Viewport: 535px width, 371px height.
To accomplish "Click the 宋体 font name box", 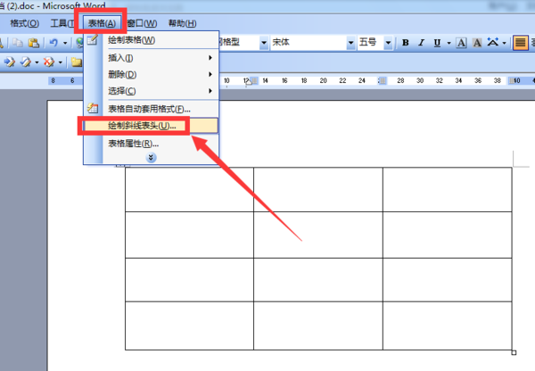I will click(x=309, y=43).
